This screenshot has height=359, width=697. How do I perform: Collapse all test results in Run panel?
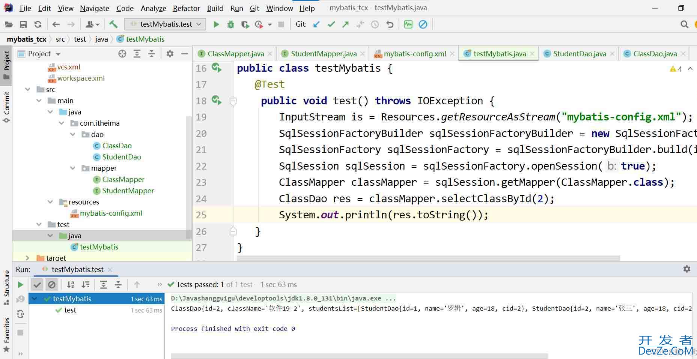(118, 285)
